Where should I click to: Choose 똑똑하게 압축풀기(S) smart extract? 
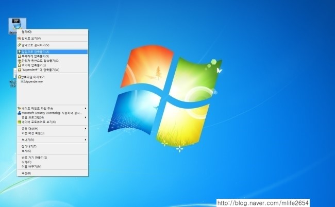pos(53,56)
